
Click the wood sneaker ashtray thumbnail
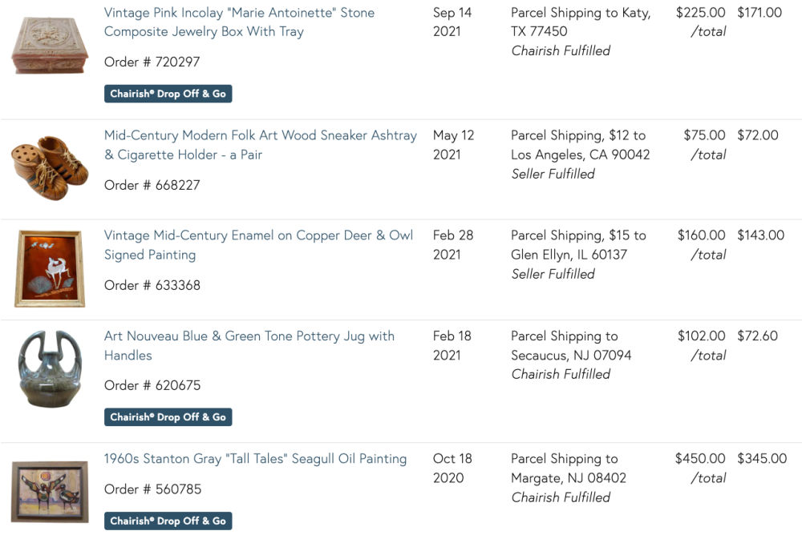[x=50, y=167]
